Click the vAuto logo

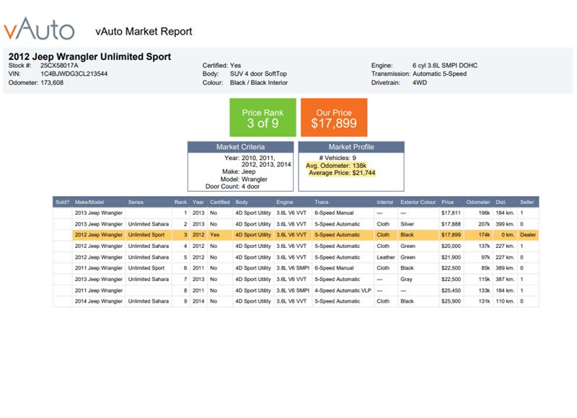click(x=39, y=29)
